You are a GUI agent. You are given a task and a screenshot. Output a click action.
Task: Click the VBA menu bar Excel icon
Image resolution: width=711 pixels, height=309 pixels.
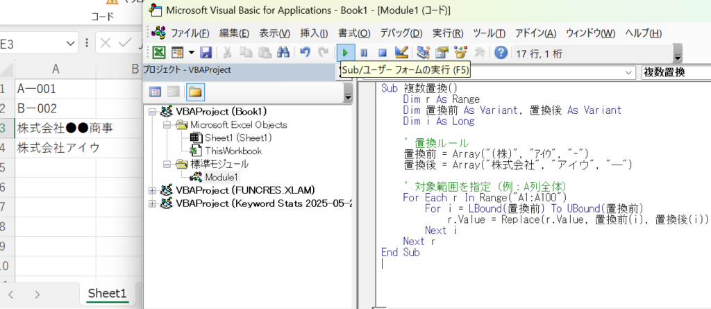click(159, 33)
